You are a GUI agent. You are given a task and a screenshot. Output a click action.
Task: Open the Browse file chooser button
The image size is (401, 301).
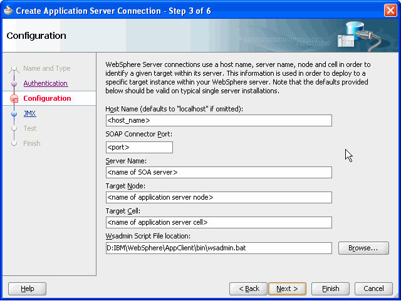pyautogui.click(x=363, y=248)
